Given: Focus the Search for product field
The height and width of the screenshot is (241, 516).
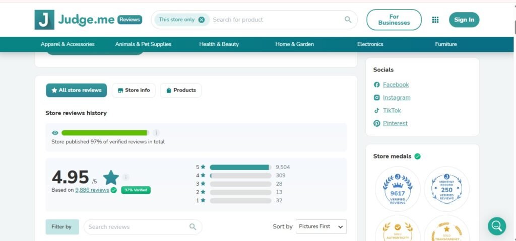Looking at the screenshot, I should [x=277, y=20].
